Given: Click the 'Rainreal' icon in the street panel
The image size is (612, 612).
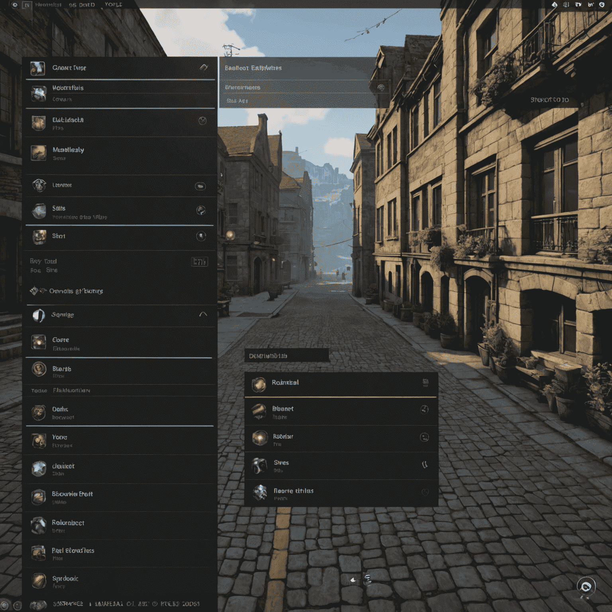Looking at the screenshot, I should pos(259,384).
